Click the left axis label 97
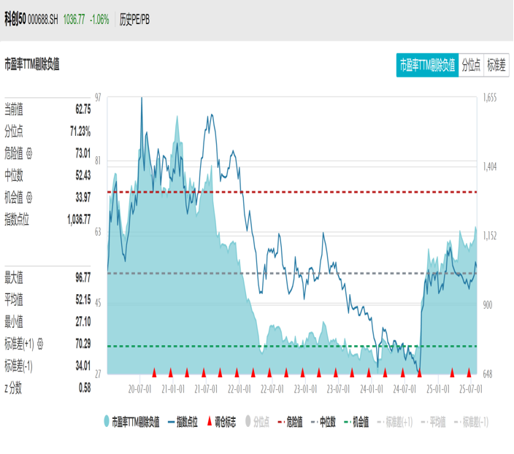Screen dimensions: 514x454 point(98,97)
